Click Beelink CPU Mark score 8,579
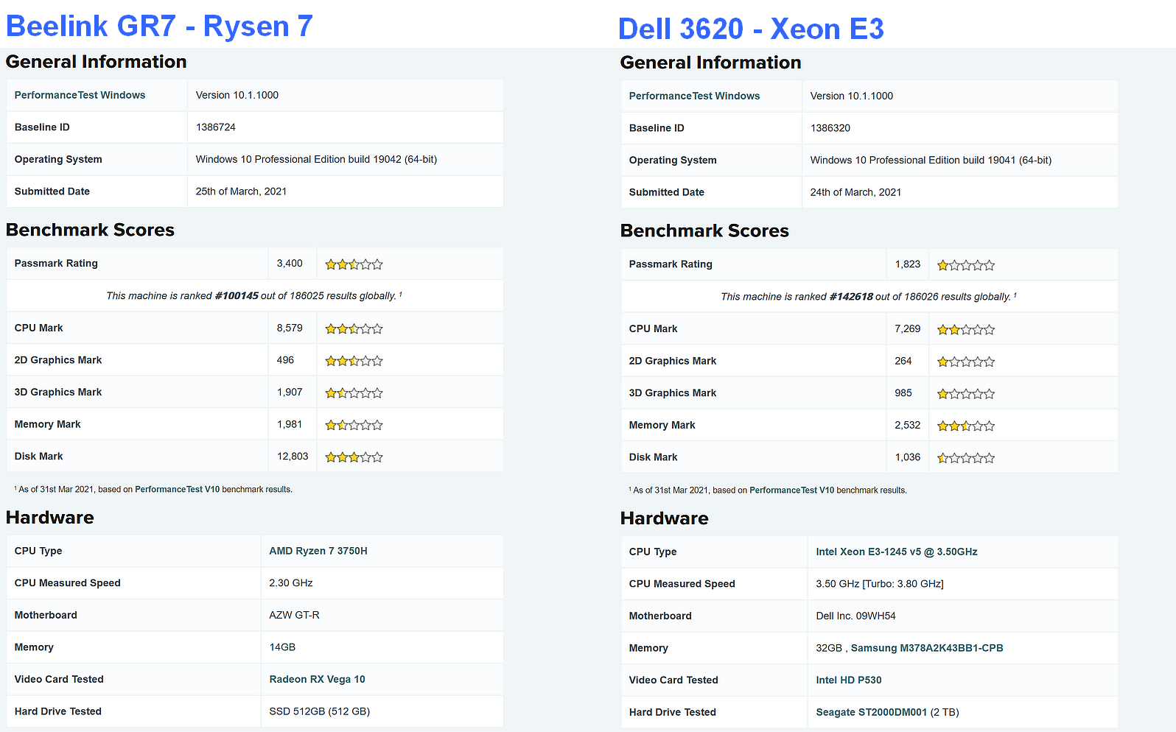 click(290, 328)
